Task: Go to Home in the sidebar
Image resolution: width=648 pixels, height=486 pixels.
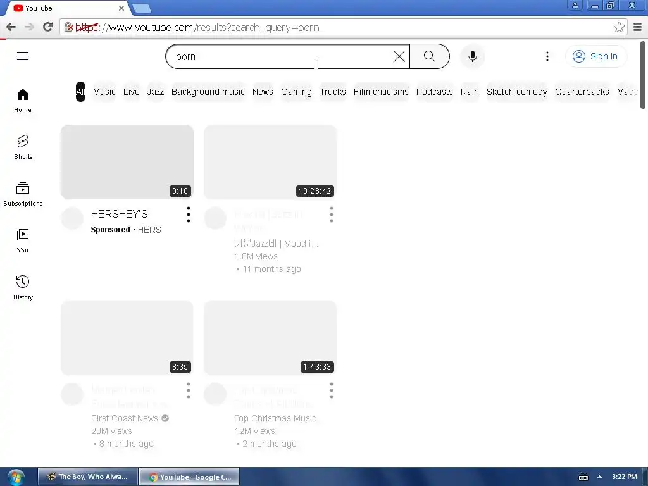Action: pyautogui.click(x=23, y=101)
